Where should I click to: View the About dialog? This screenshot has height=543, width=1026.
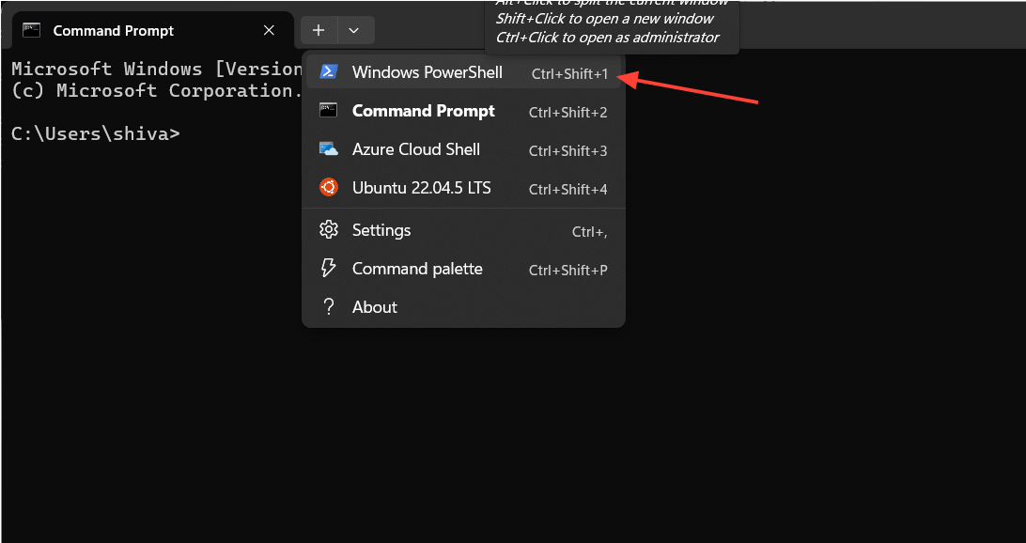tap(374, 306)
